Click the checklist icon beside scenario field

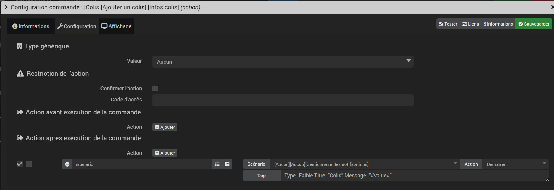217,164
